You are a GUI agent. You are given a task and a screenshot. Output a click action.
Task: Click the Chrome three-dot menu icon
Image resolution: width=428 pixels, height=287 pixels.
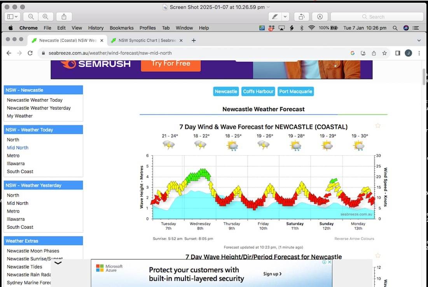pos(419,53)
